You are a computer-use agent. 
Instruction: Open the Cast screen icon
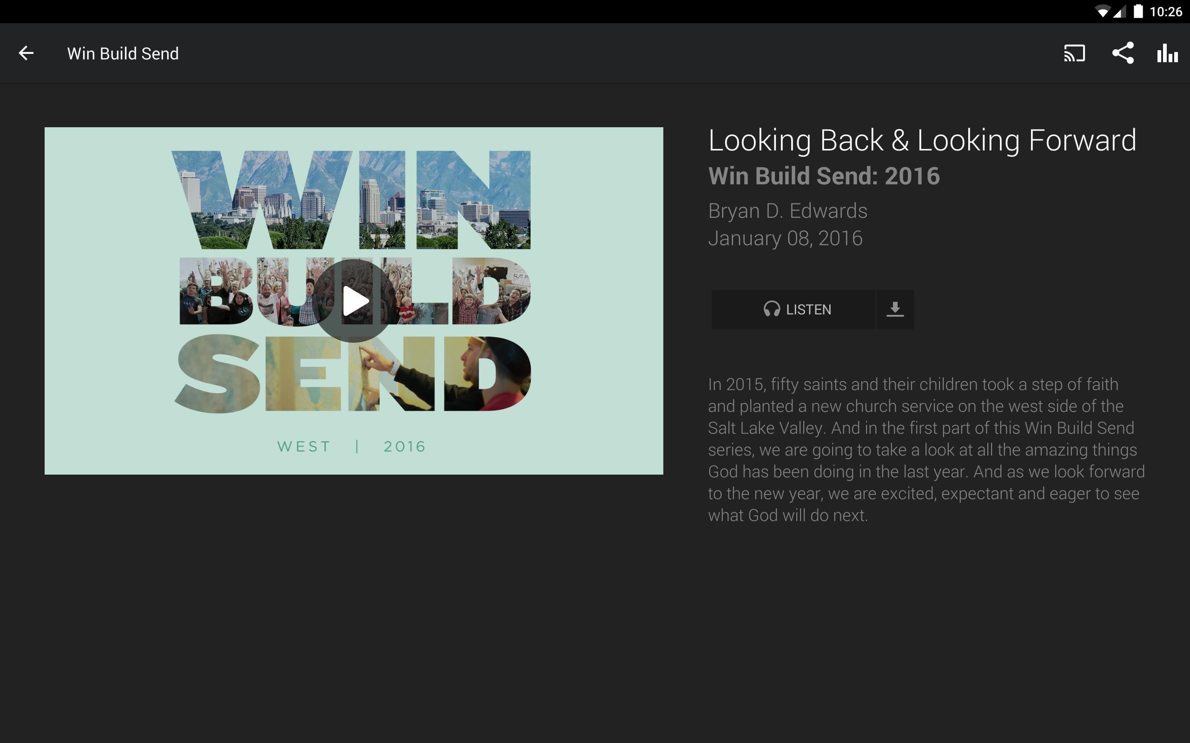(1074, 53)
